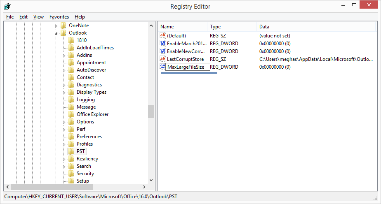
Task: Click the AddInLoadTimes folder icon
Action: pyautogui.click(x=71, y=48)
